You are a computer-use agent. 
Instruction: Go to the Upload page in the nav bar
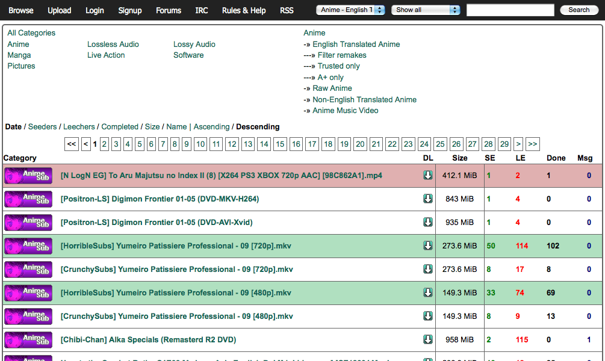point(59,10)
